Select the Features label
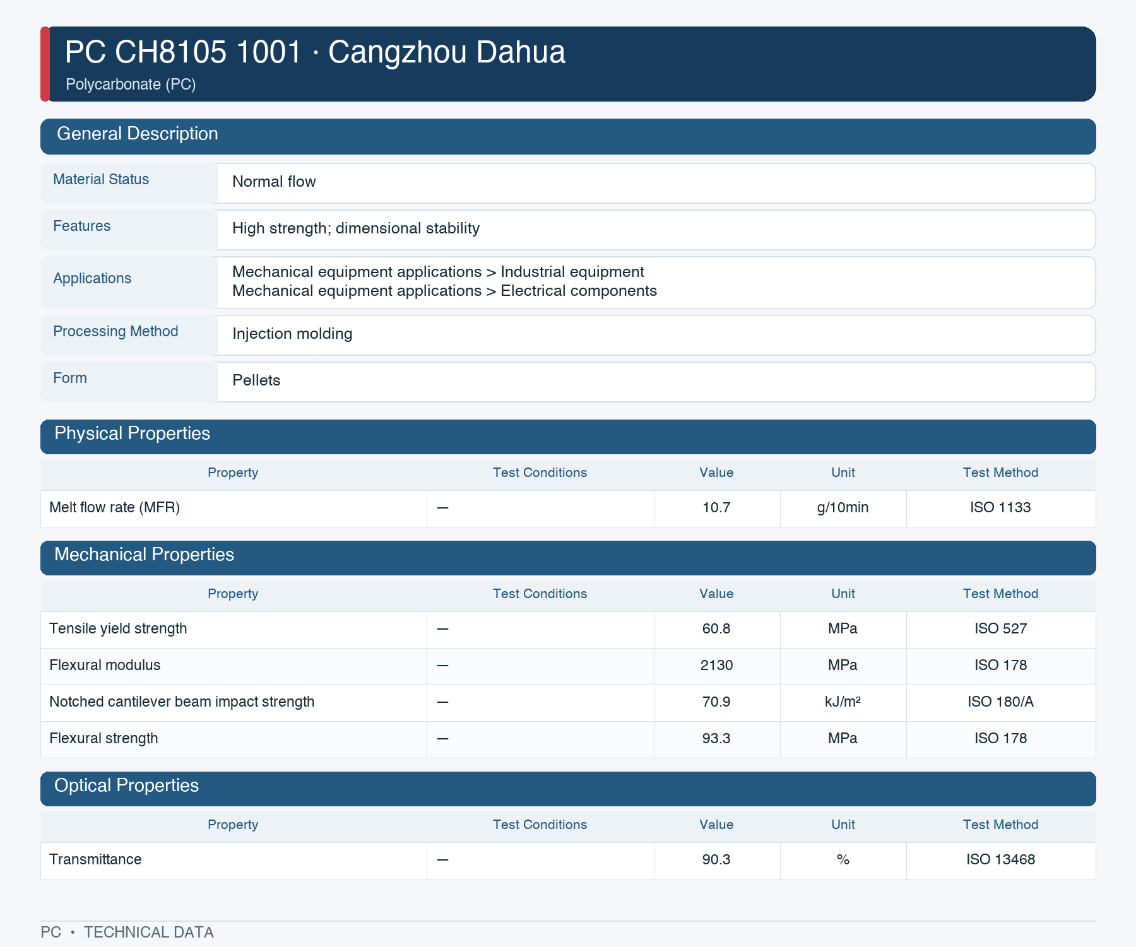Image resolution: width=1136 pixels, height=947 pixels. click(81, 226)
